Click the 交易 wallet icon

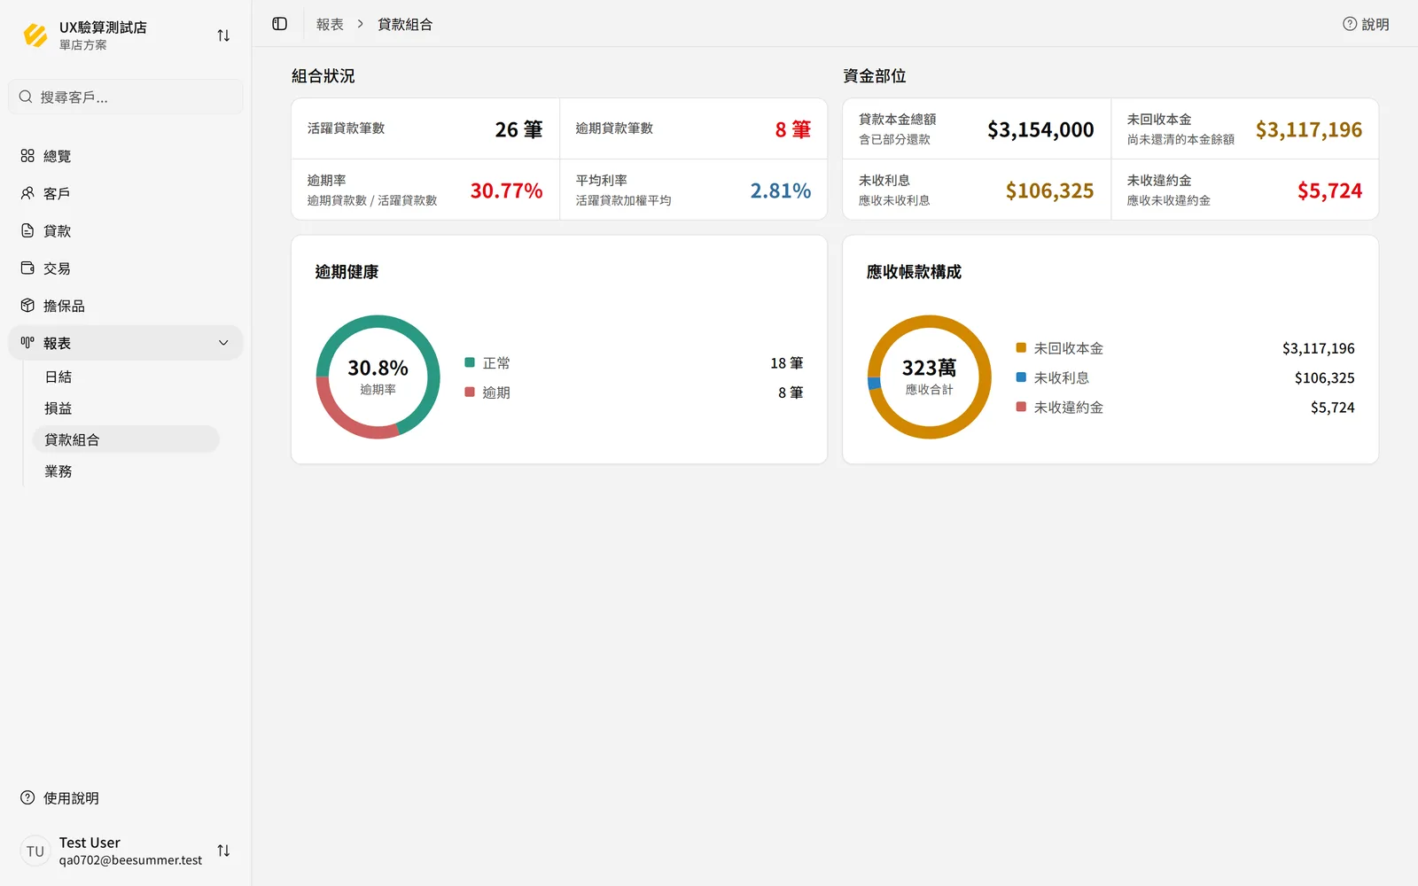pos(27,268)
